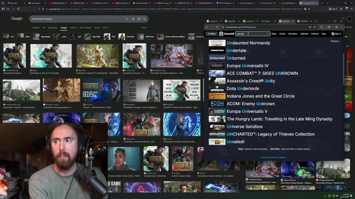
Task: Open the Wikipedia Immortals of Aveum image
Action: [14, 56]
